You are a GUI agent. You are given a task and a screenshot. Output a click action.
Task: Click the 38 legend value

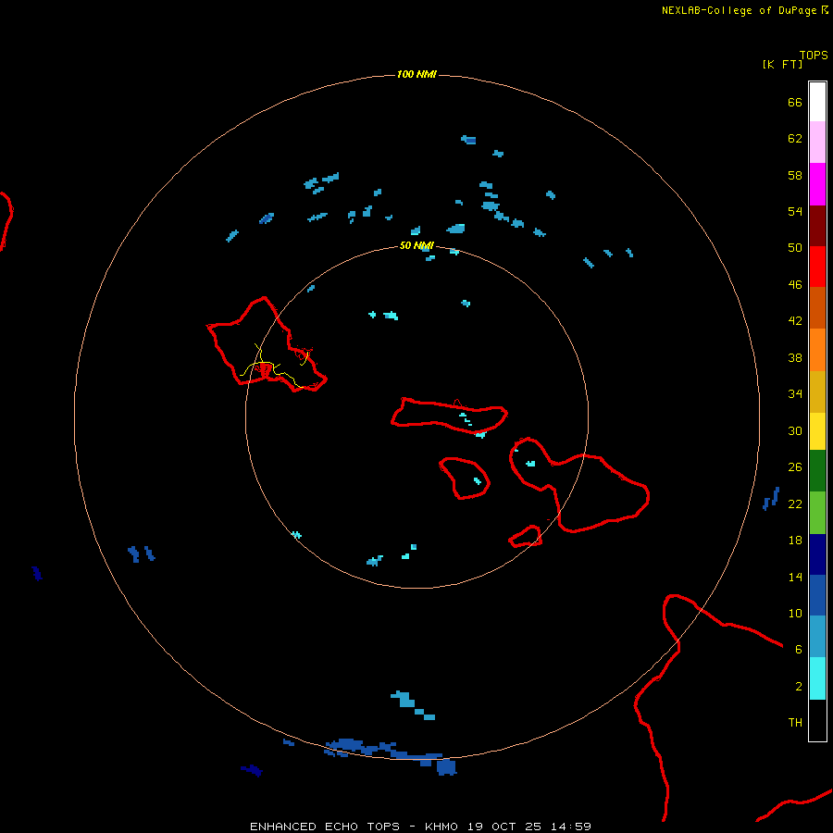point(795,357)
